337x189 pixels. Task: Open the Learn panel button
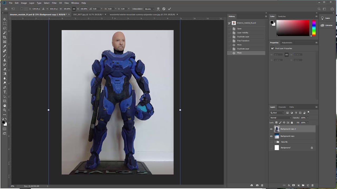[x=328, y=18]
